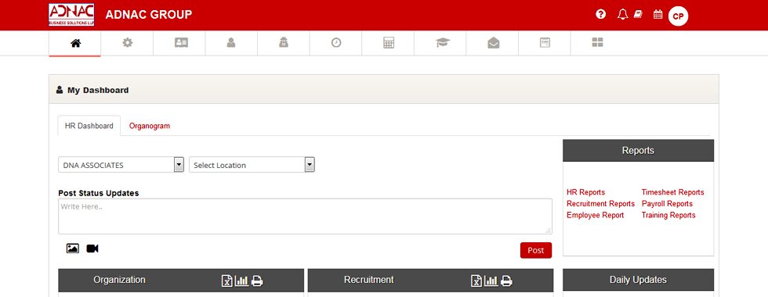Image resolution: width=768 pixels, height=297 pixels.
Task: Click the Reports panel header
Action: (638, 150)
